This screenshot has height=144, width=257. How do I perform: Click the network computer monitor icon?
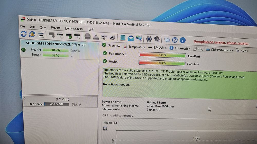[x=139, y=38]
